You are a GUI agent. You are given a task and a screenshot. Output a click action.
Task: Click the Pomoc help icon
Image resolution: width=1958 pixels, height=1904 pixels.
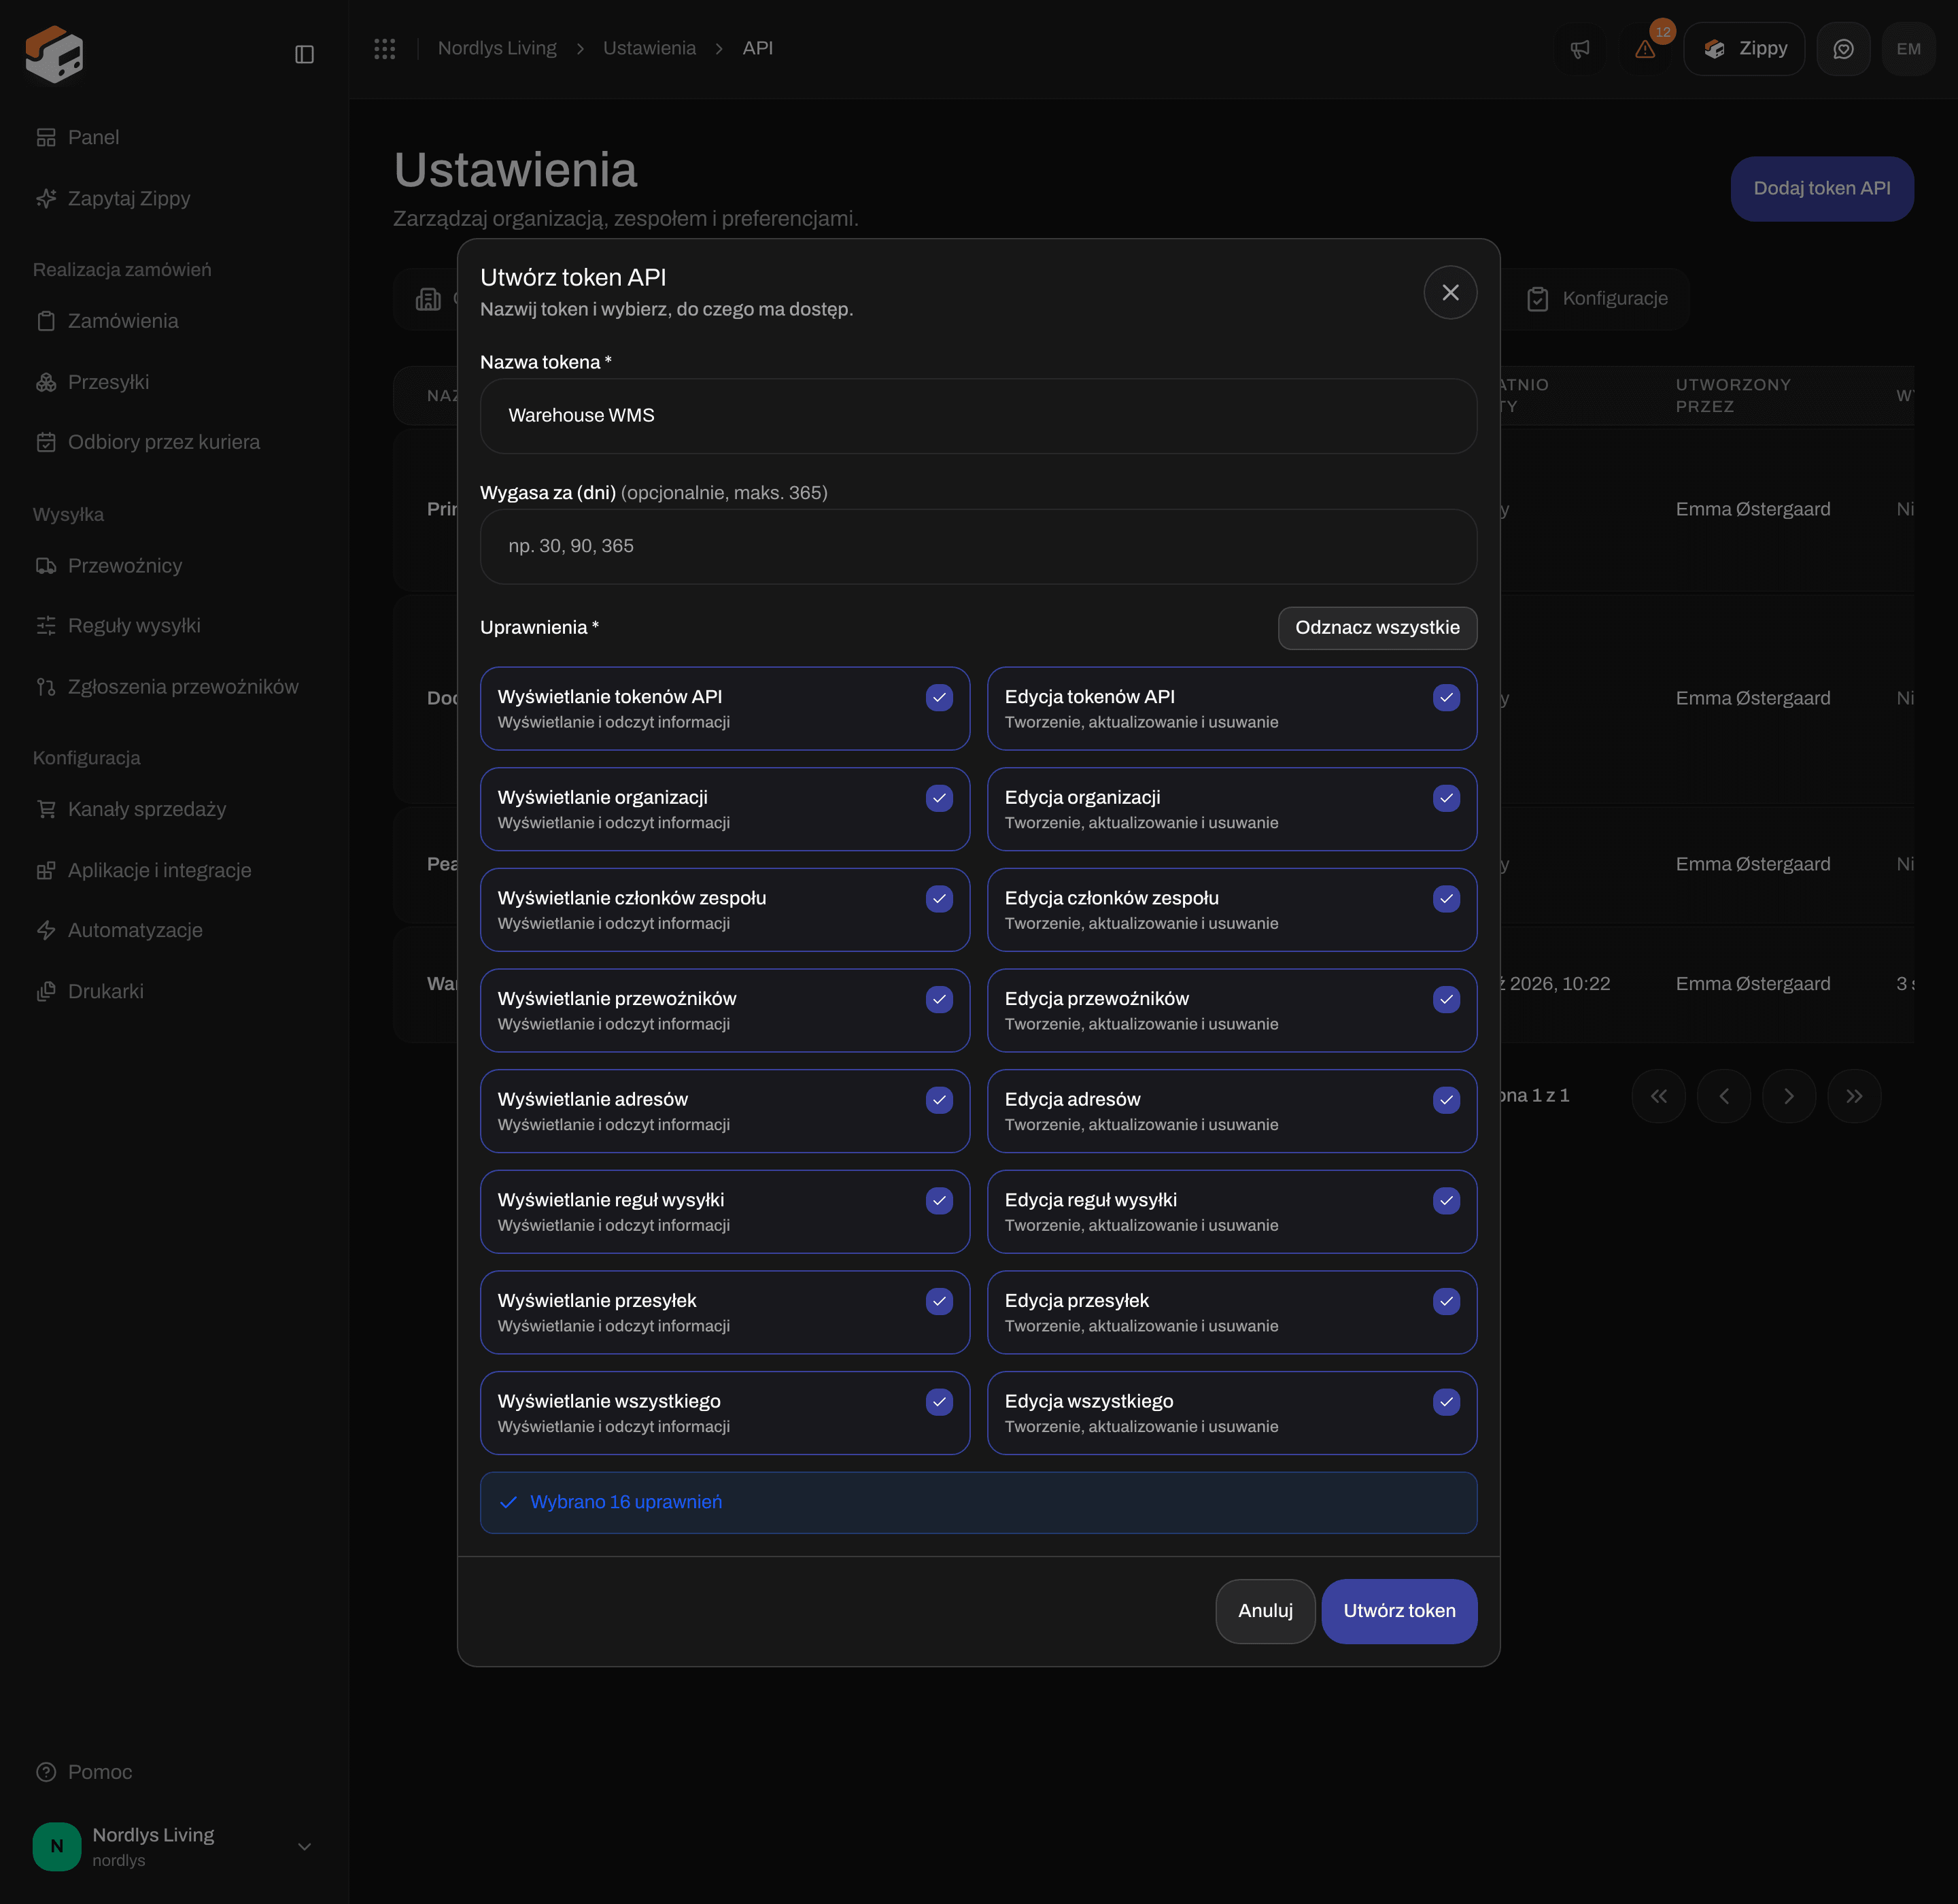click(x=46, y=1772)
